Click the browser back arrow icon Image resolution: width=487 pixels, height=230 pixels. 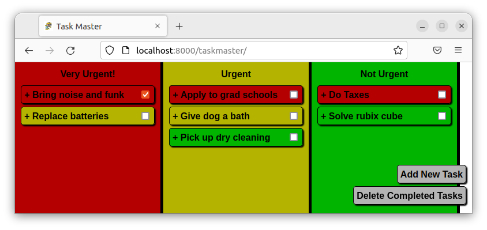coord(29,50)
